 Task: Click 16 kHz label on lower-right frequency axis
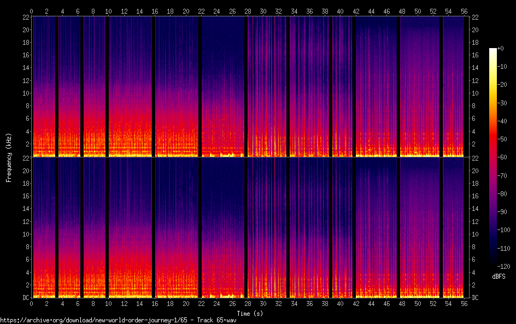[475, 196]
